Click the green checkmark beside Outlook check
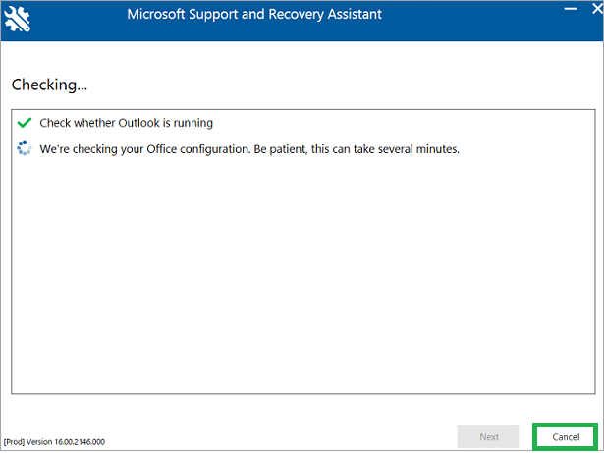Image resolution: width=604 pixels, height=453 pixels. pyautogui.click(x=25, y=123)
